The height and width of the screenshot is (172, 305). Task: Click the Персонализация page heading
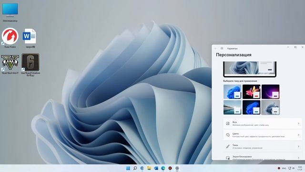[x=234, y=55]
